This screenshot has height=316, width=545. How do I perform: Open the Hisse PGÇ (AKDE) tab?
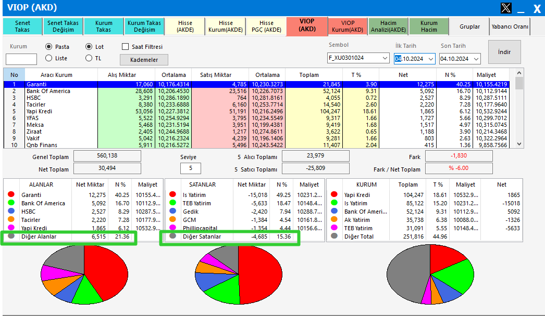click(x=266, y=27)
